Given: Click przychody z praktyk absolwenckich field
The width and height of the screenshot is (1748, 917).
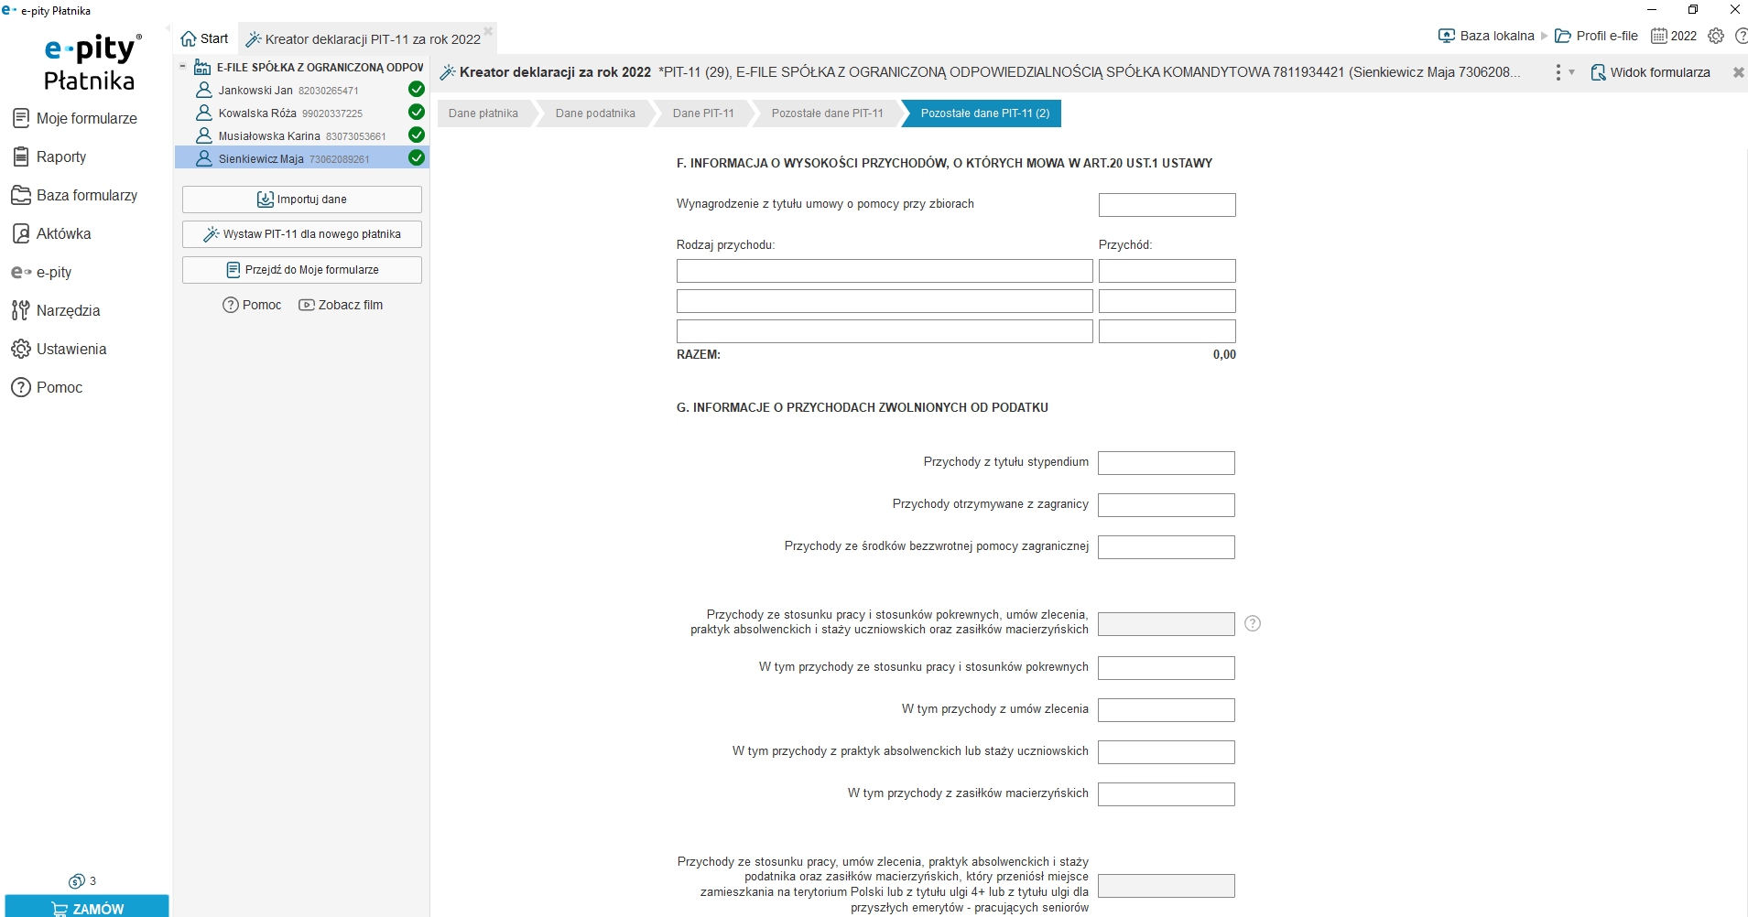Looking at the screenshot, I should (x=1167, y=752).
